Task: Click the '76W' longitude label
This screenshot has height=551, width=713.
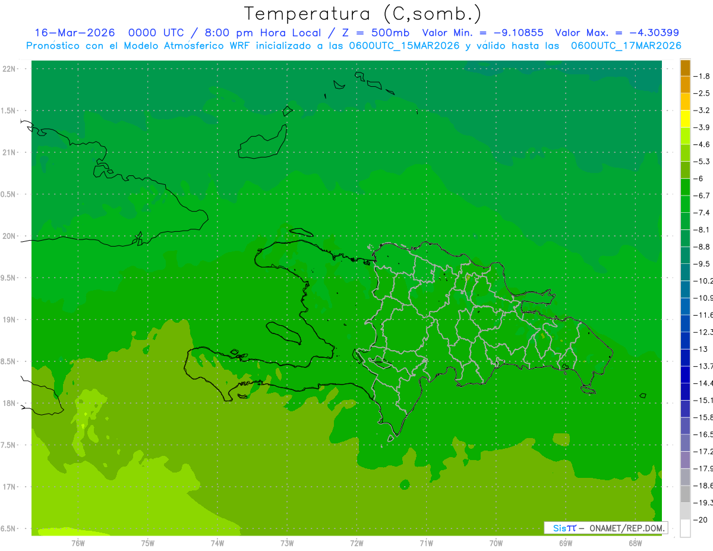Action: [x=78, y=543]
